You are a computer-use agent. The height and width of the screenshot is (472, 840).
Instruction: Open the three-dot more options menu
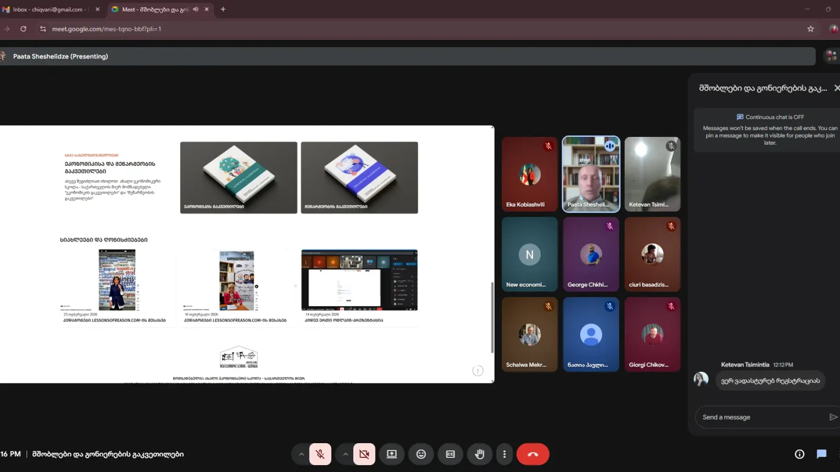tap(505, 454)
